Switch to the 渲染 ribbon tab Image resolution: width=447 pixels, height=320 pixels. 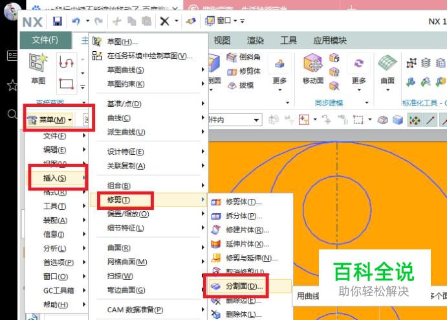pyautogui.click(x=255, y=40)
